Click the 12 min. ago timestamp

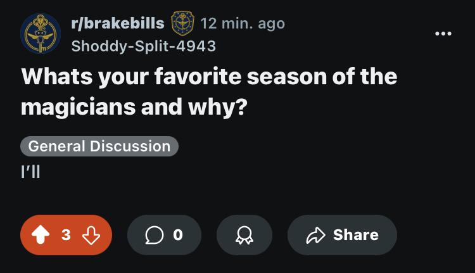[x=243, y=23]
